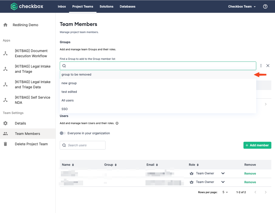The width and height of the screenshot is (275, 213).
Task: Open Redlining Demo in sidebar
Action: 25,25
